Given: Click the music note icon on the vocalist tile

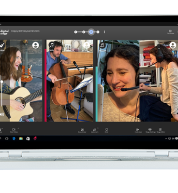Looking at the screenshot, I should pos(103,45).
